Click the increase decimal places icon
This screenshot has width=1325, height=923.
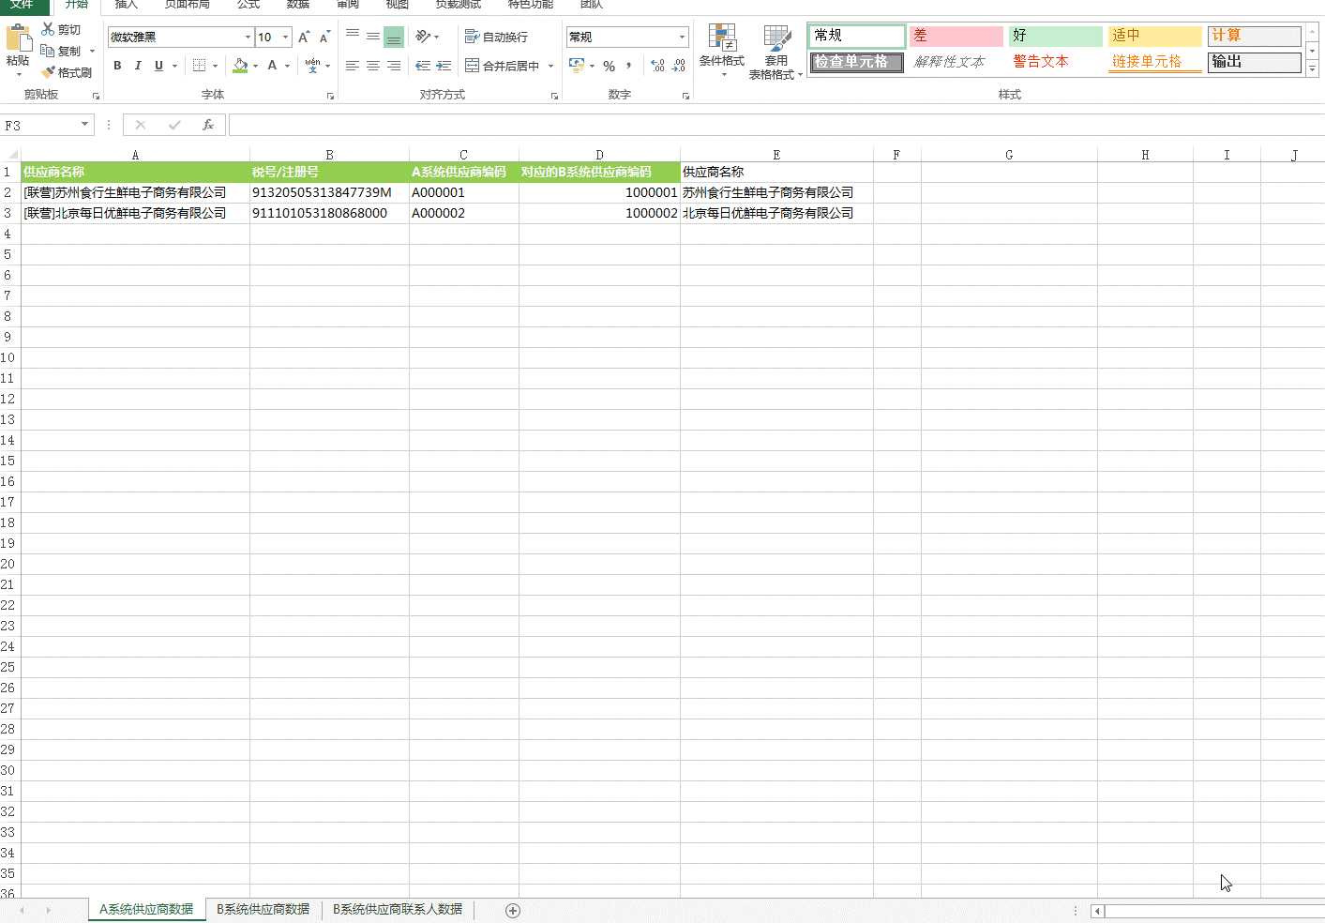pyautogui.click(x=657, y=66)
